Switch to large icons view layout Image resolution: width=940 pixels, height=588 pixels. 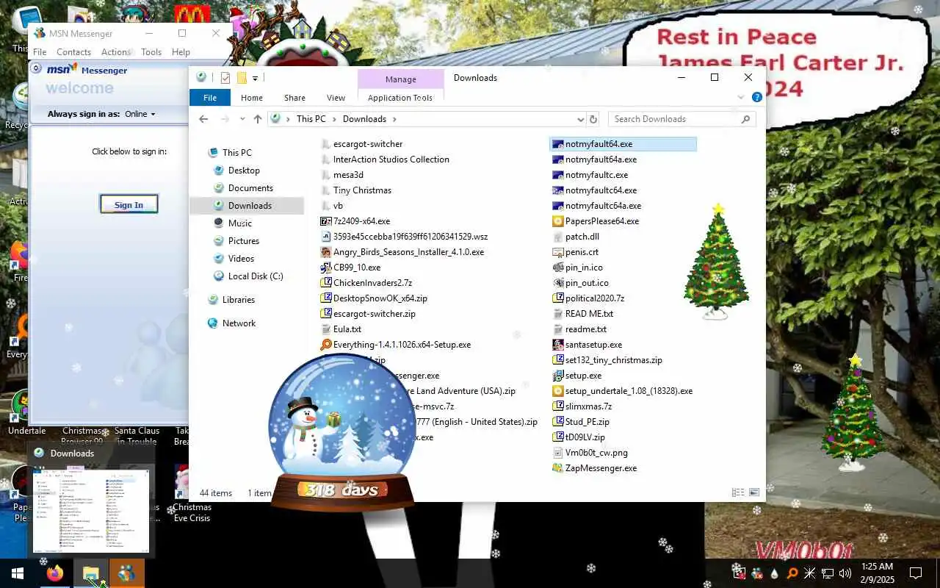tap(754, 492)
